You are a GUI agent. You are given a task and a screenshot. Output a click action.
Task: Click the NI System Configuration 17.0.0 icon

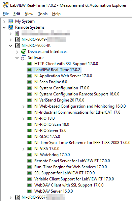(x=30, y=88)
